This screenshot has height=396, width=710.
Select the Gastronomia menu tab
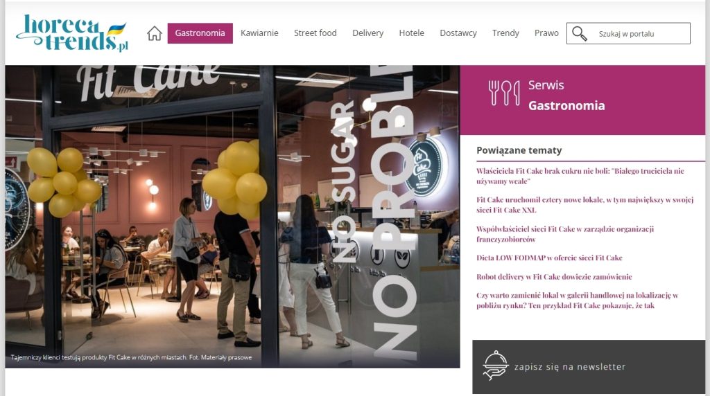pyautogui.click(x=200, y=33)
